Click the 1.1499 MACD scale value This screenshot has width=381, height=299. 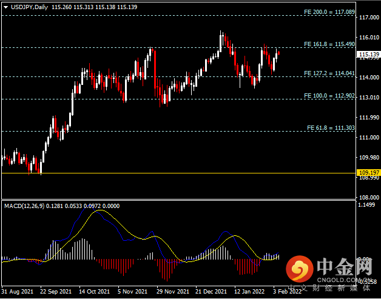point(368,205)
